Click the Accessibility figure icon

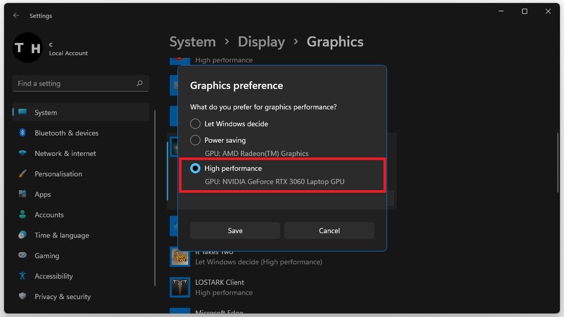coord(22,276)
